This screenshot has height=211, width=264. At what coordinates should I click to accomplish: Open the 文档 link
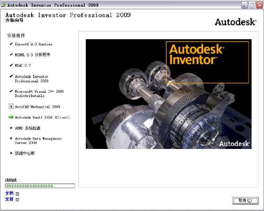[x=9, y=193]
